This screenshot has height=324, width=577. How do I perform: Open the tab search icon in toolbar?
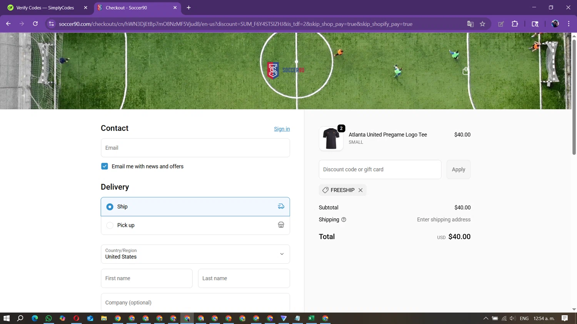(x=535, y=24)
